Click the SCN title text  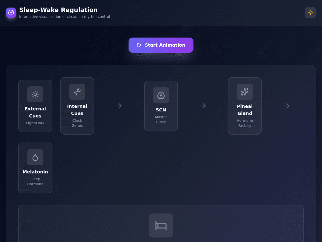161,110
